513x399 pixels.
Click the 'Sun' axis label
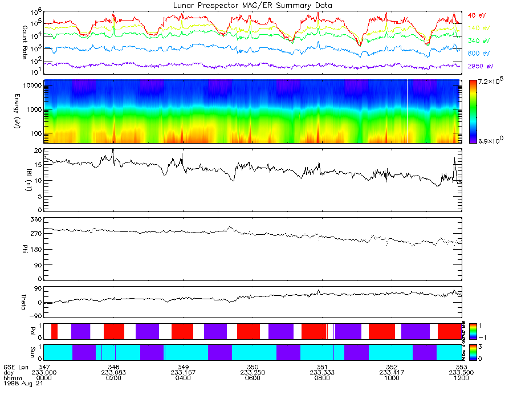coord(32,352)
